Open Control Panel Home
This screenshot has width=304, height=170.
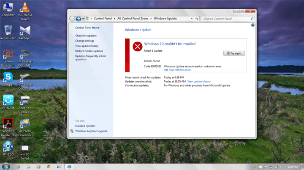[x=87, y=28]
